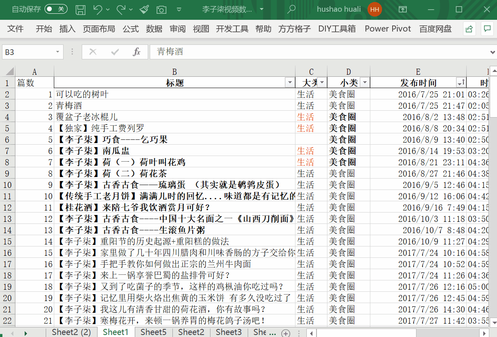Switch to the Sheet5 tab
Screen dimensions: 497x337
[153, 332]
